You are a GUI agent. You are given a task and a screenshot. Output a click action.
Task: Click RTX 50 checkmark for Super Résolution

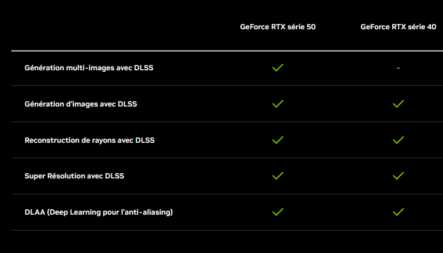(278, 176)
